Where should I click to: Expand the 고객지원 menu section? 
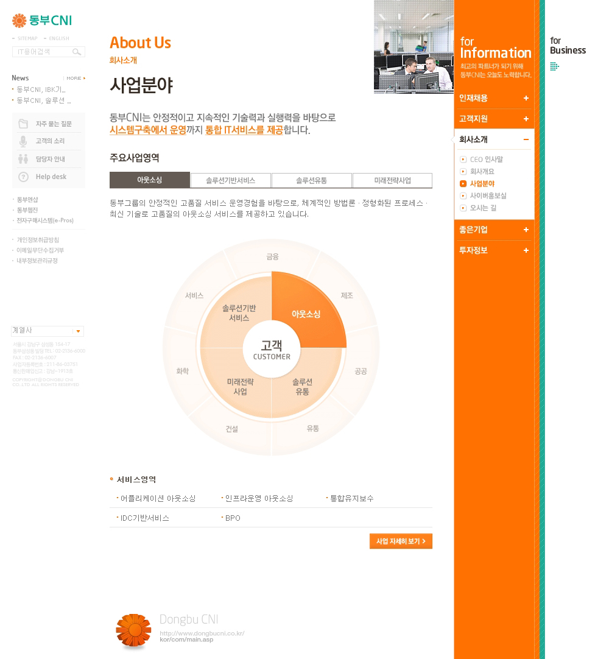[x=526, y=119]
